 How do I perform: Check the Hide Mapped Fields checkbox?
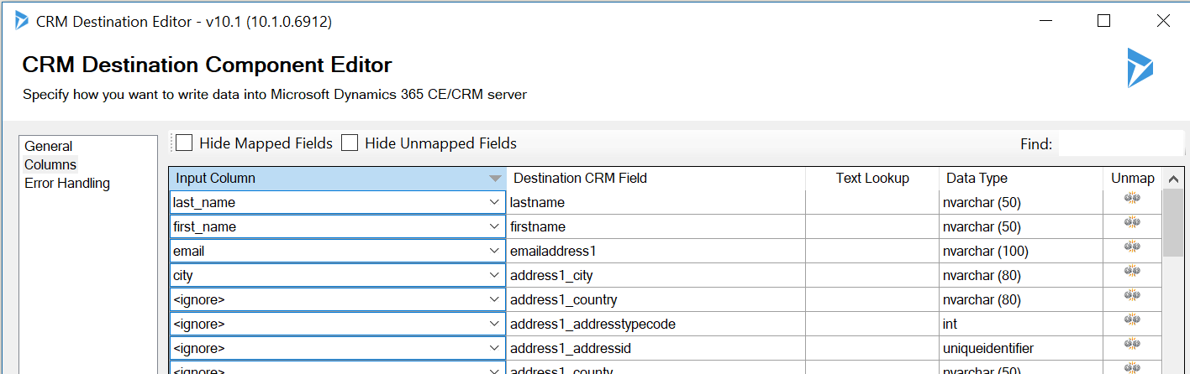(x=184, y=143)
